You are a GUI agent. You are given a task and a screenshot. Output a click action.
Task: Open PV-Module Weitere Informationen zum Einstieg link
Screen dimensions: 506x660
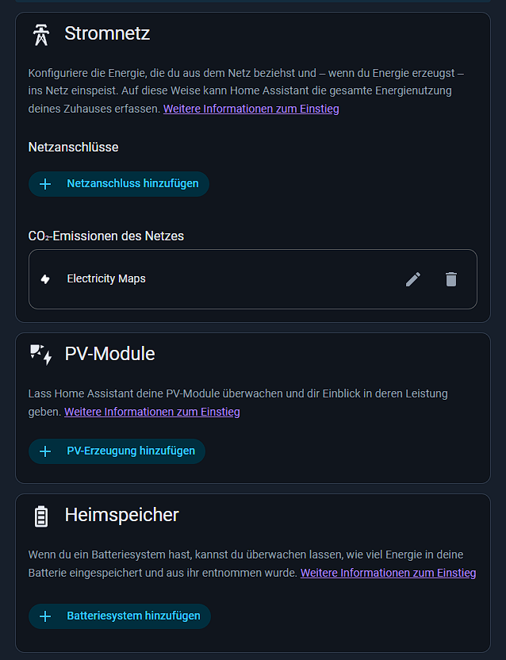pyautogui.click(x=152, y=412)
